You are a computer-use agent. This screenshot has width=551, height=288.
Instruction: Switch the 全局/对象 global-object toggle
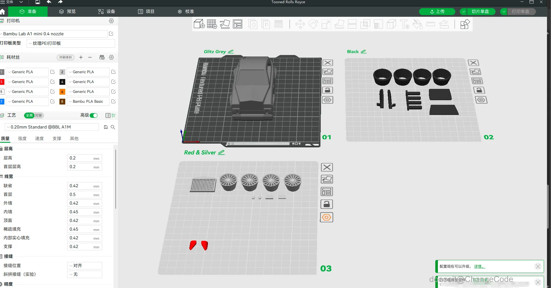pyautogui.click(x=34, y=115)
